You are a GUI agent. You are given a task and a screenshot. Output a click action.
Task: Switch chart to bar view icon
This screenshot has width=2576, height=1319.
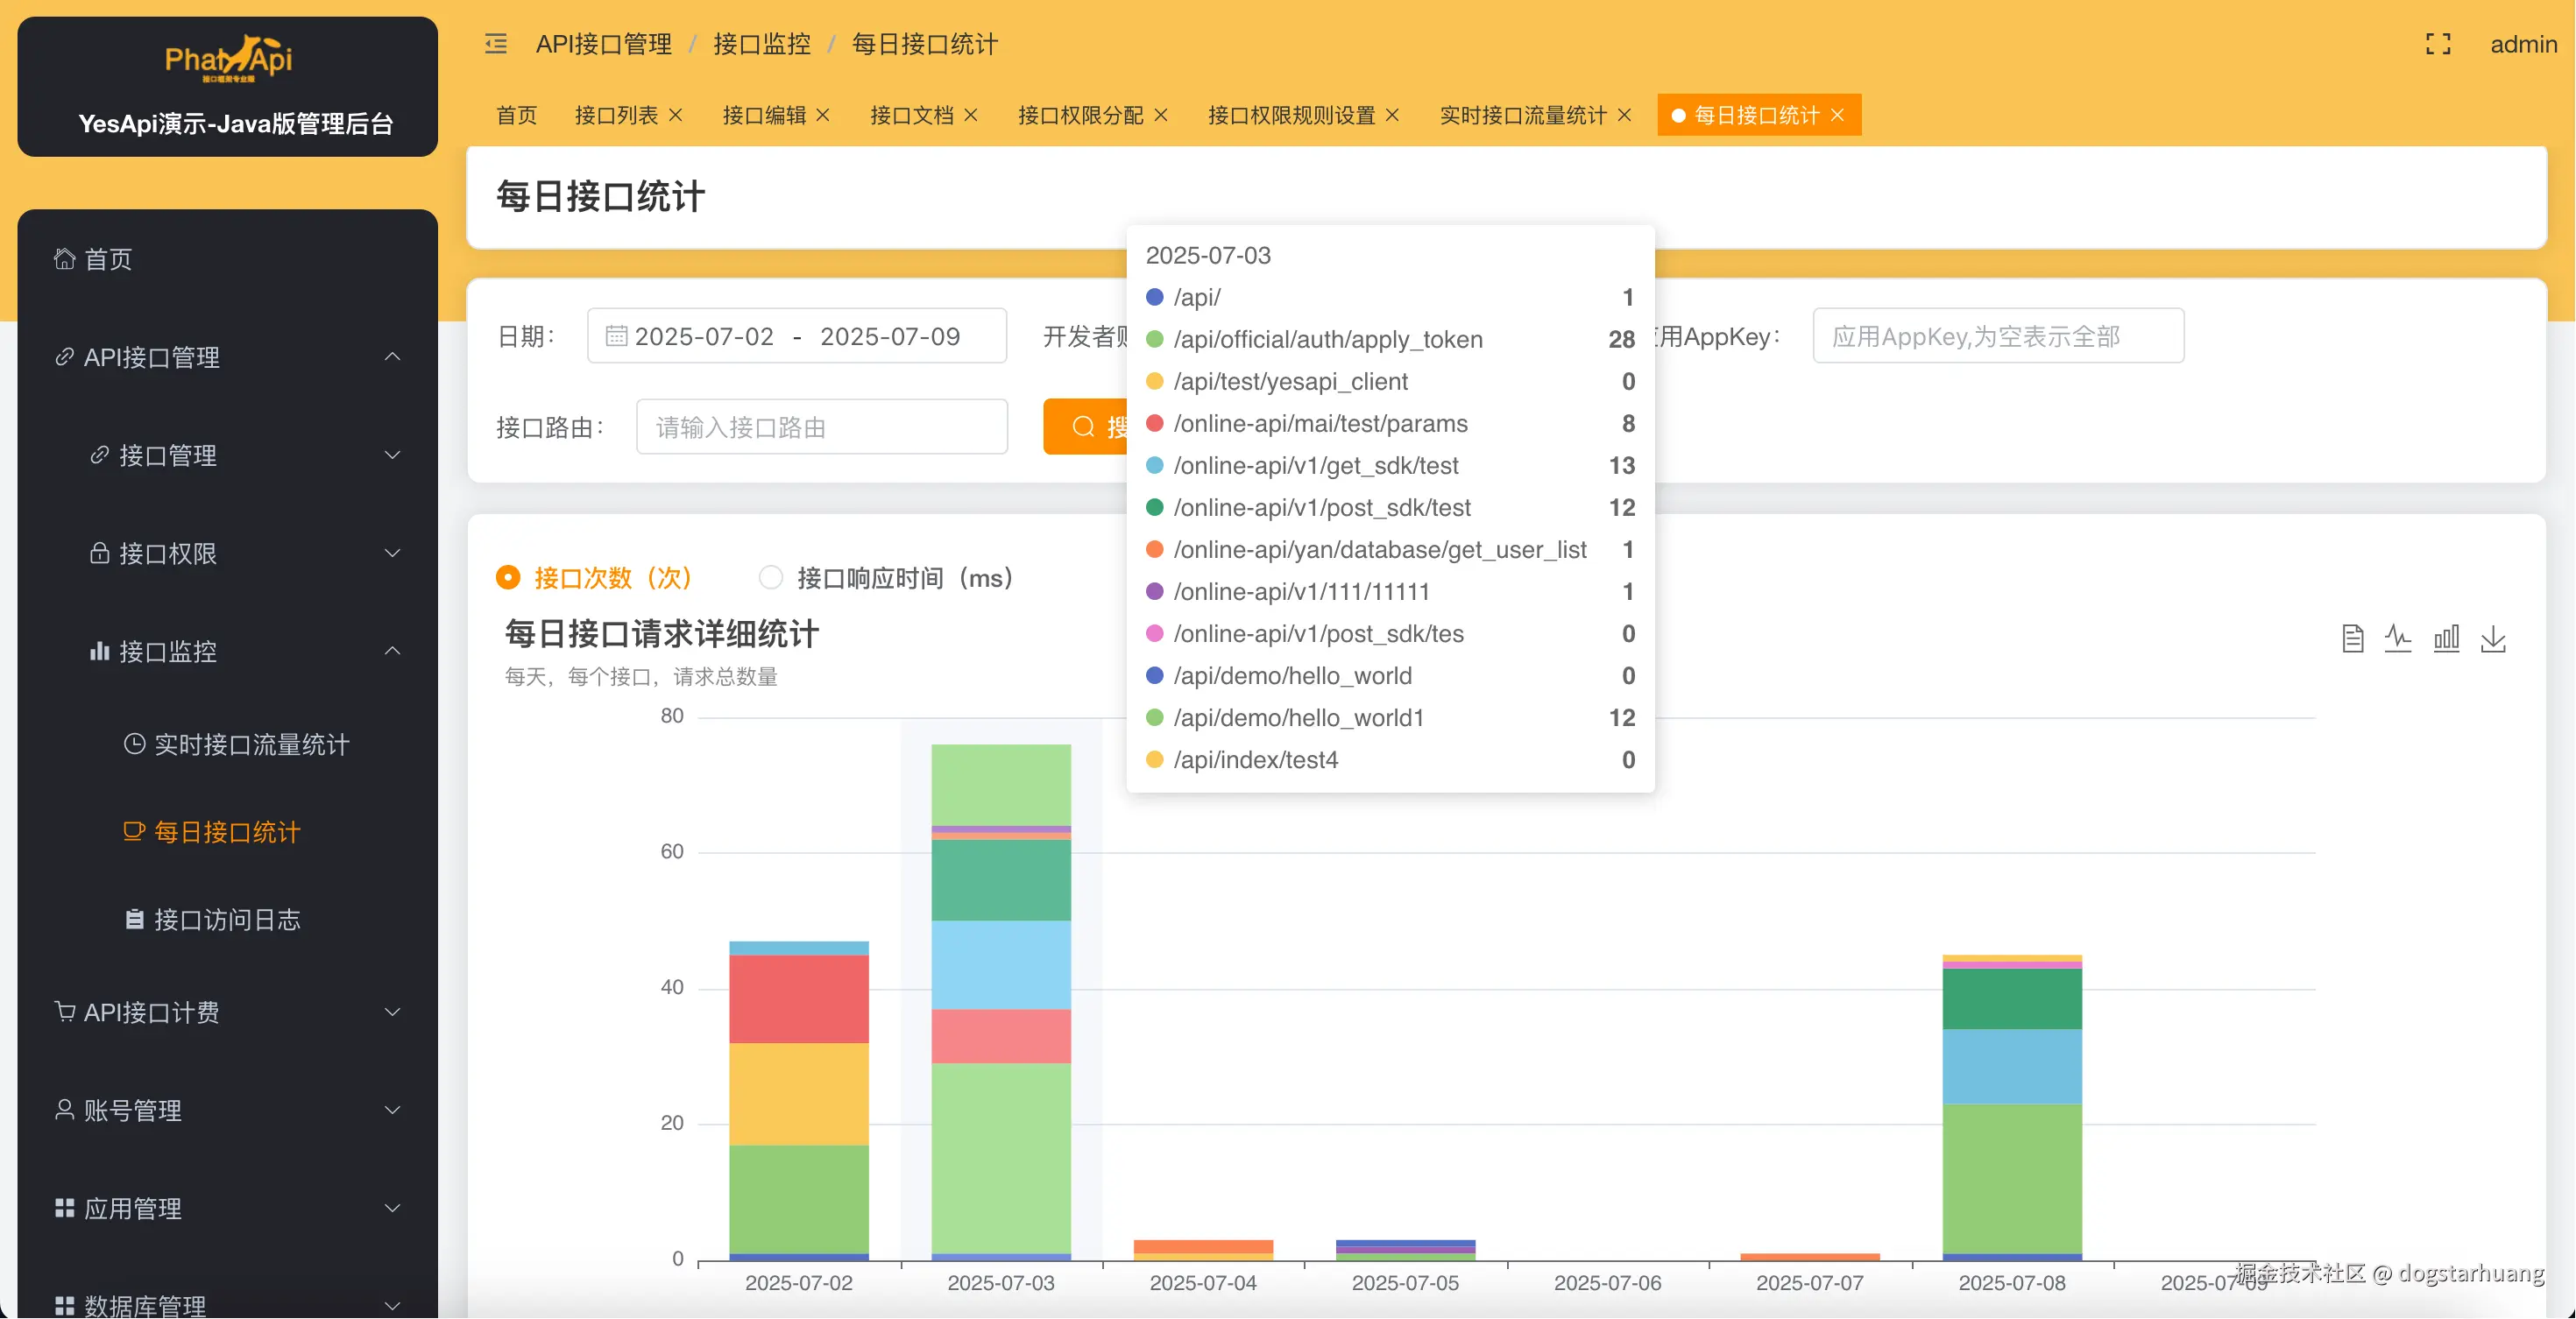[x=2446, y=638]
